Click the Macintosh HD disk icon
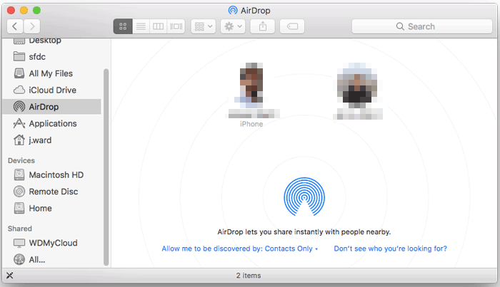 click(x=19, y=174)
